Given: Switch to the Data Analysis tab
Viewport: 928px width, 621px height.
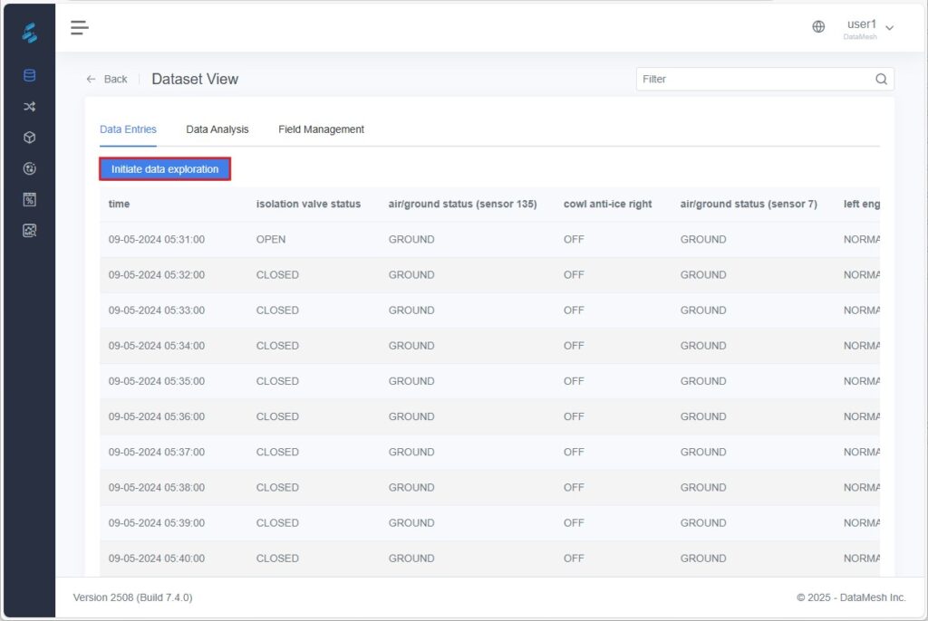Looking at the screenshot, I should pyautogui.click(x=217, y=129).
